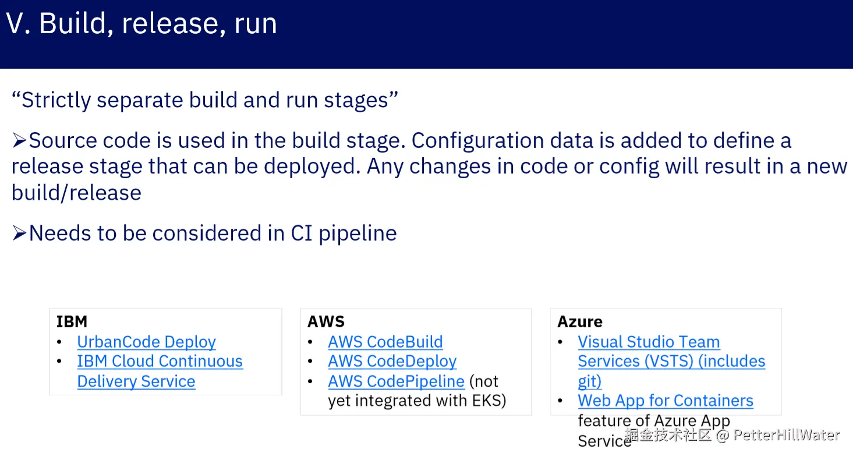Click the IBM box heading

[72, 321]
